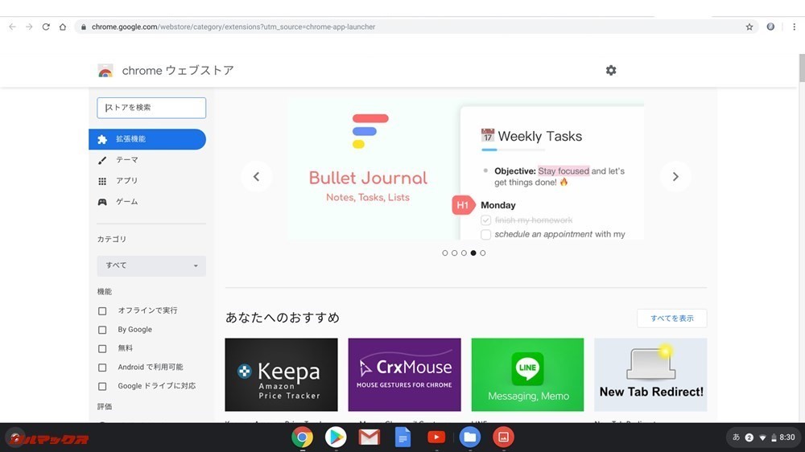Click the page vertical scrollbar
Image resolution: width=805 pixels, height=452 pixels.
[802, 68]
